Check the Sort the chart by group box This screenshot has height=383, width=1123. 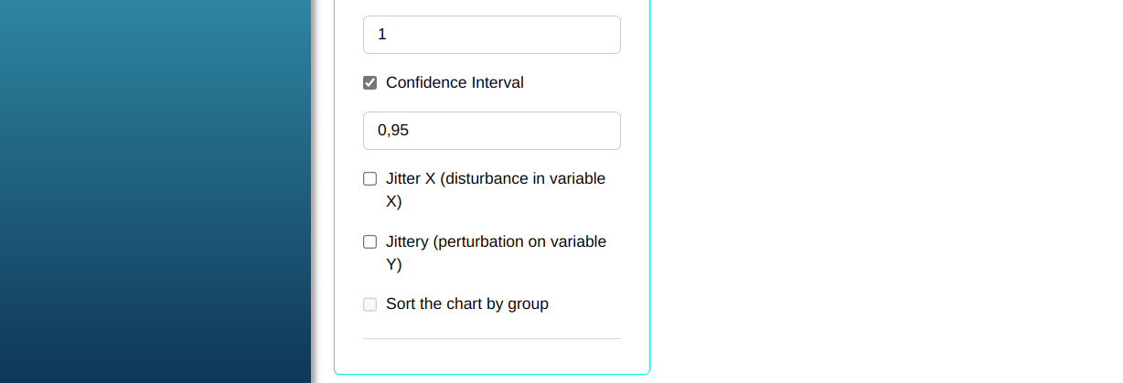point(370,304)
